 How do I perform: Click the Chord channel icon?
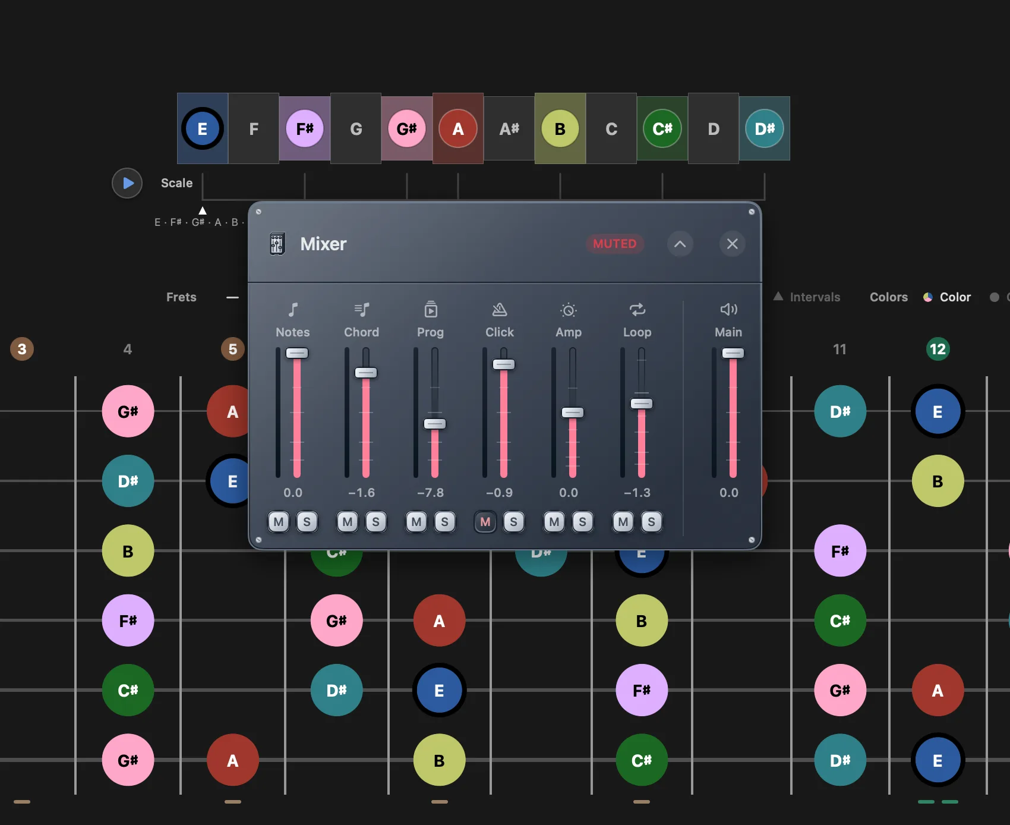pyautogui.click(x=362, y=310)
